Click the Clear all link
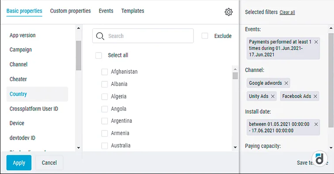The width and height of the screenshot is (334, 174). coord(287,12)
